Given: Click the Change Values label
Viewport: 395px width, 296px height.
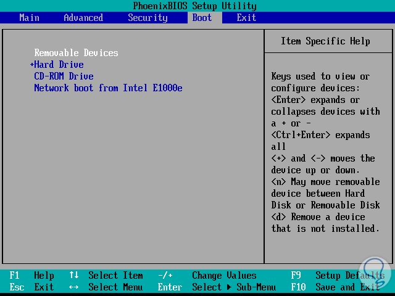Looking at the screenshot, I should (224, 276).
